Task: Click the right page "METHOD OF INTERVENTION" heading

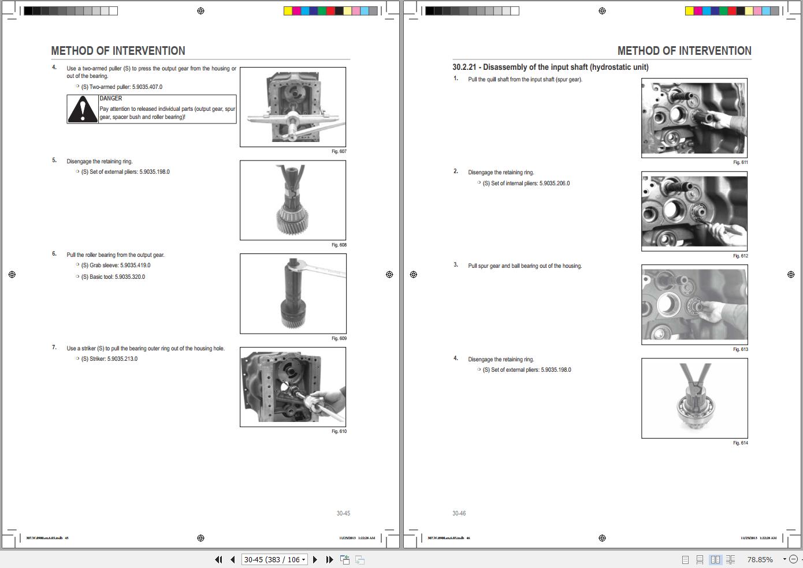Action: pos(685,51)
